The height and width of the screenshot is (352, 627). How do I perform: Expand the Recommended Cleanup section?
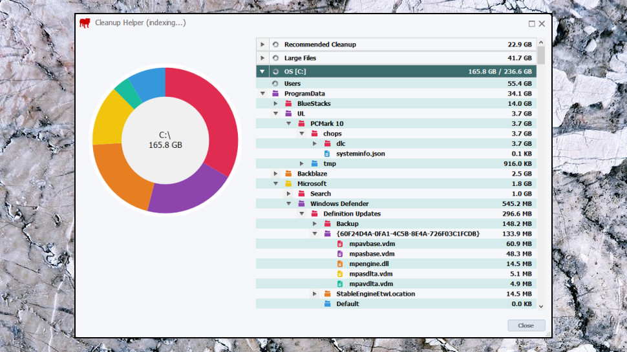(262, 45)
